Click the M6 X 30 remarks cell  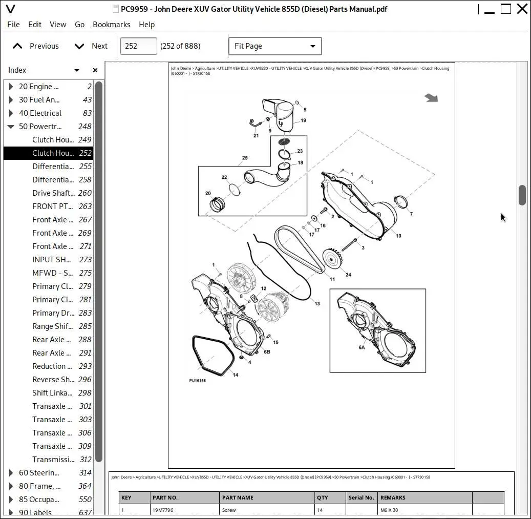pos(424,510)
